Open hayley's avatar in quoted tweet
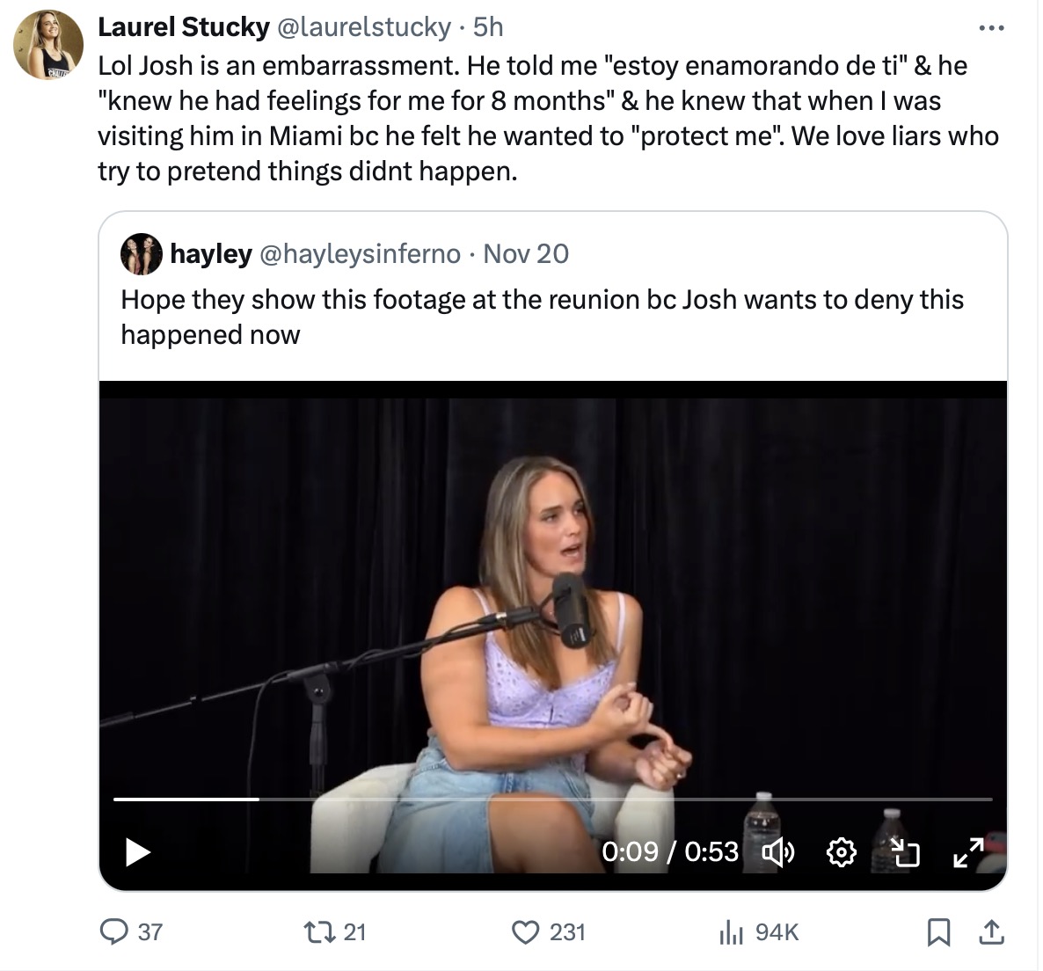 coord(142,254)
